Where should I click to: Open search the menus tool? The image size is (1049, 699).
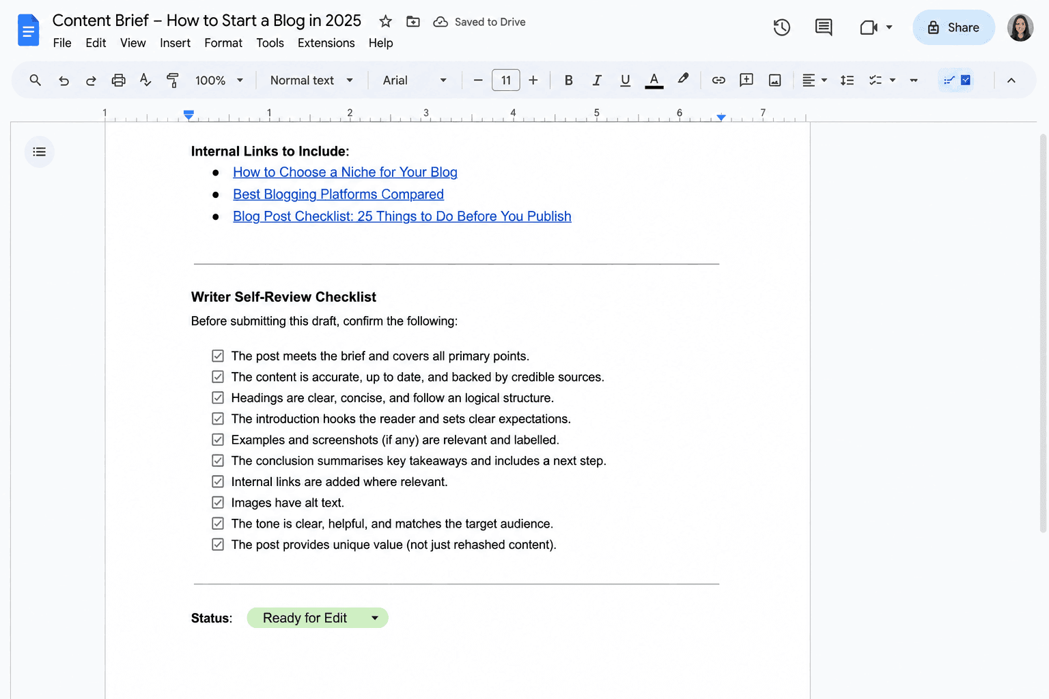click(36, 80)
